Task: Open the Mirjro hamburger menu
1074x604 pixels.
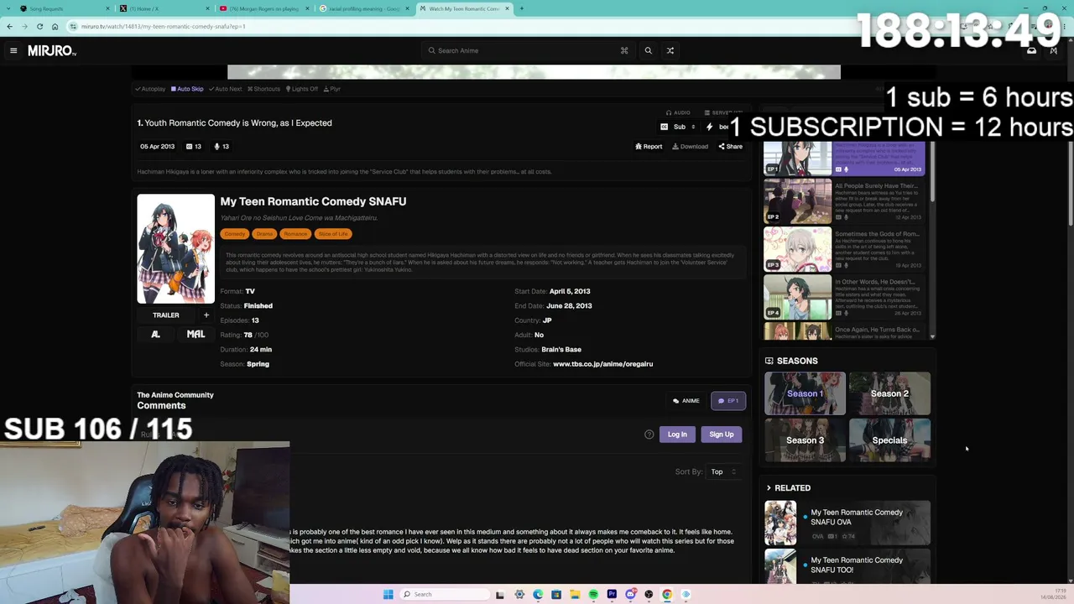Action: (x=13, y=50)
